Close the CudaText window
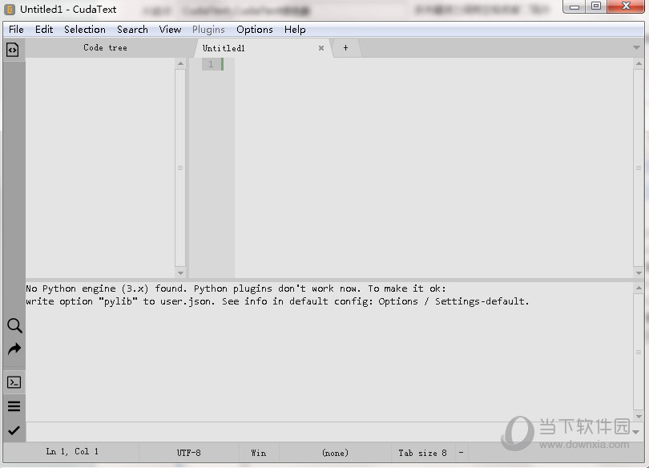This screenshot has height=468, width=649. coord(626,6)
